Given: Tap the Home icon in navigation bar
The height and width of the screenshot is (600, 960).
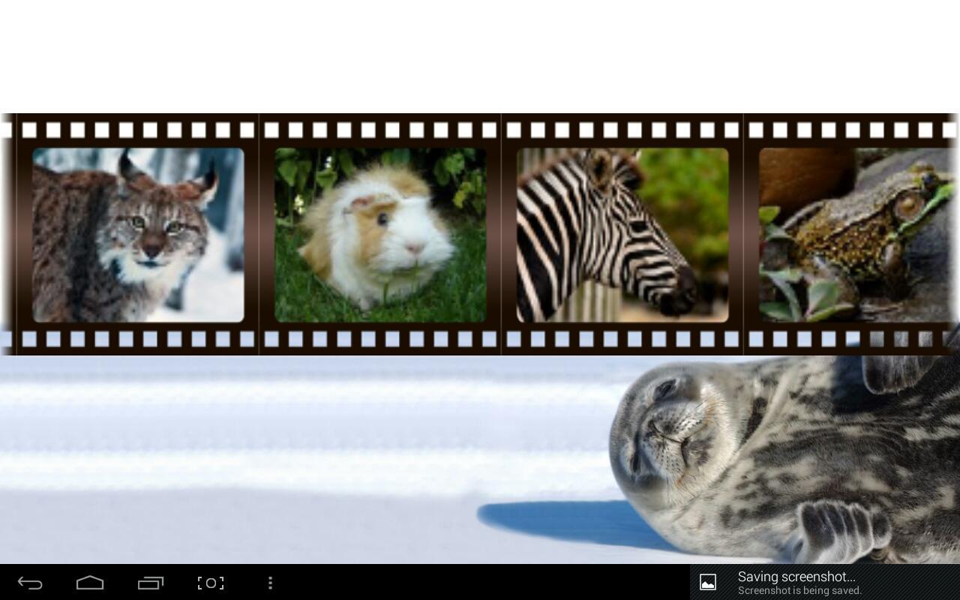Looking at the screenshot, I should (x=90, y=583).
